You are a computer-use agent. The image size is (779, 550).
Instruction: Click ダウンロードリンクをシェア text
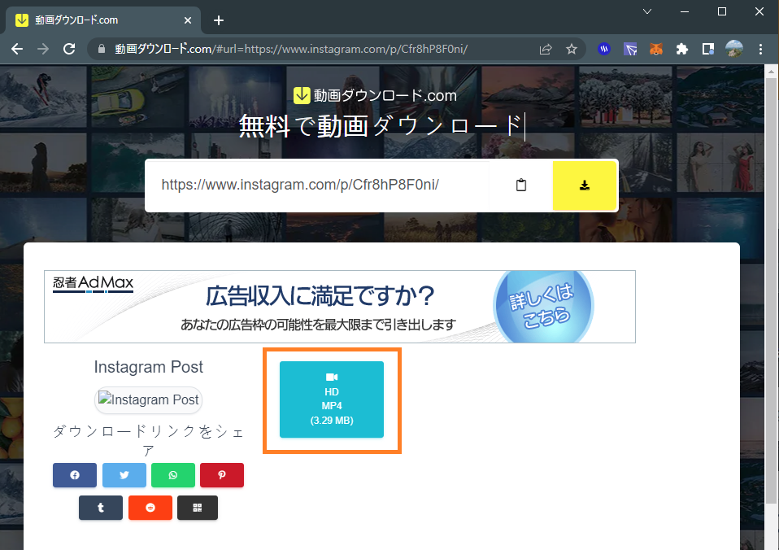(x=148, y=441)
